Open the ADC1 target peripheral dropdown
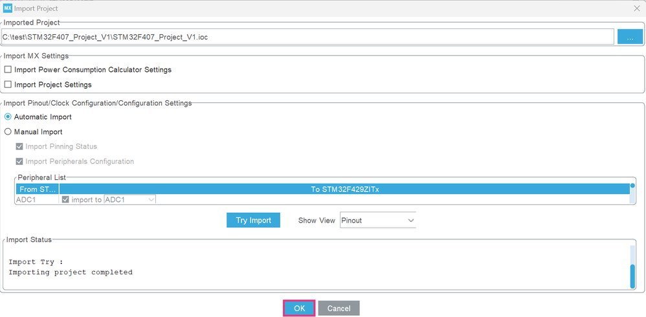This screenshot has width=646, height=317. coord(129,200)
